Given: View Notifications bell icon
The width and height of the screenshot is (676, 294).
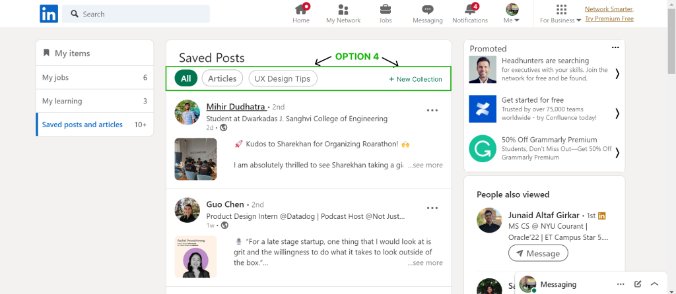Looking at the screenshot, I should tap(470, 9).
